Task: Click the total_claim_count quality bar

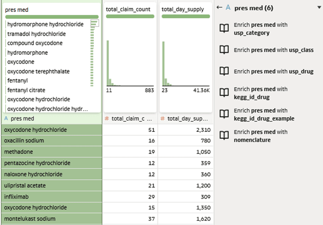Action: coord(130,16)
